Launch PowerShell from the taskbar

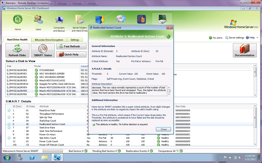(x=32, y=157)
